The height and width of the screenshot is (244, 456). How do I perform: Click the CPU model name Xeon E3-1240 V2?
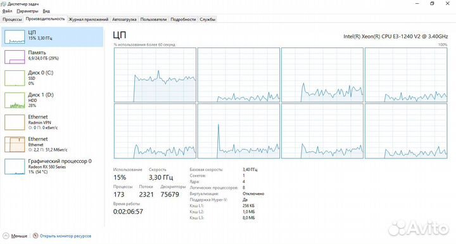click(x=395, y=36)
